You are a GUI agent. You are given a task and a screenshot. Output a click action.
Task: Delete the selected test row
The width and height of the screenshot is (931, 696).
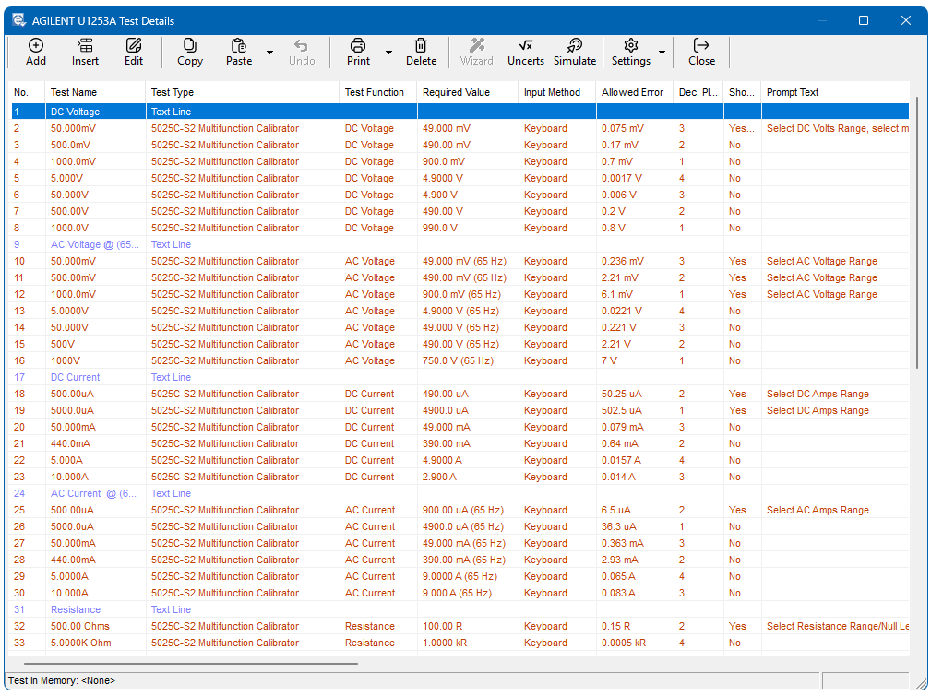(x=421, y=52)
